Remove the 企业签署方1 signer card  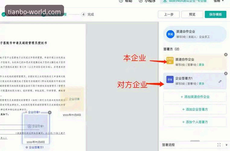click(226, 73)
